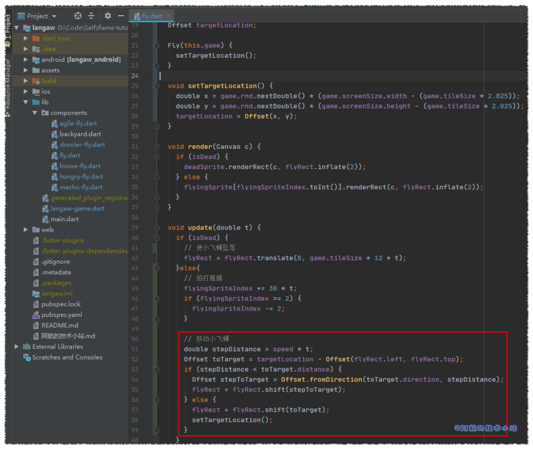Select main.dart in the project tree

[x=65, y=219]
